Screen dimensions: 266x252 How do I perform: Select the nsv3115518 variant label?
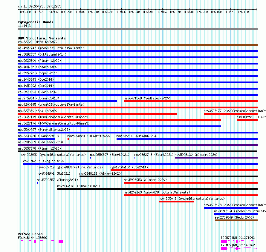point(251,117)
